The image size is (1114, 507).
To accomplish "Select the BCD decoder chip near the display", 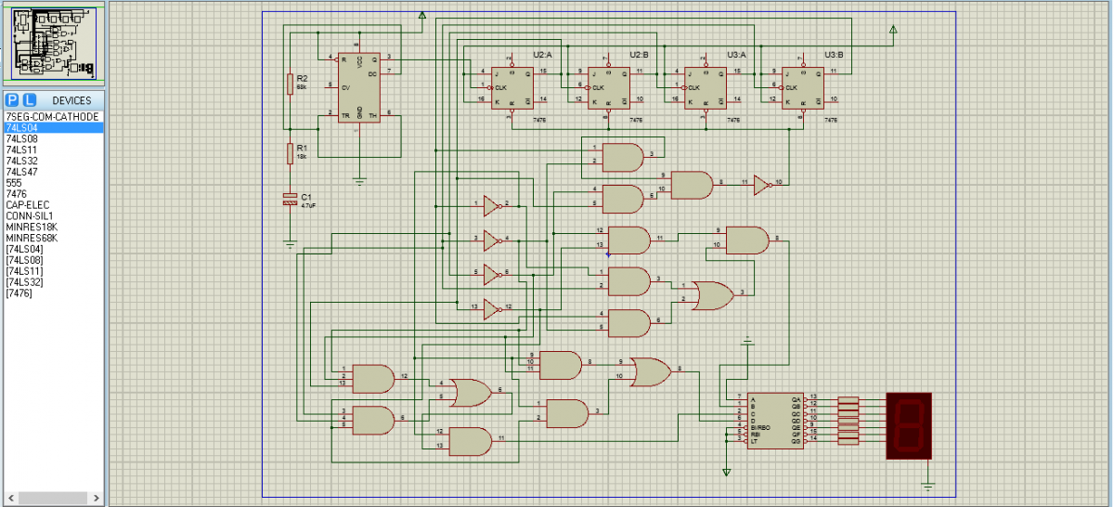I will [775, 420].
